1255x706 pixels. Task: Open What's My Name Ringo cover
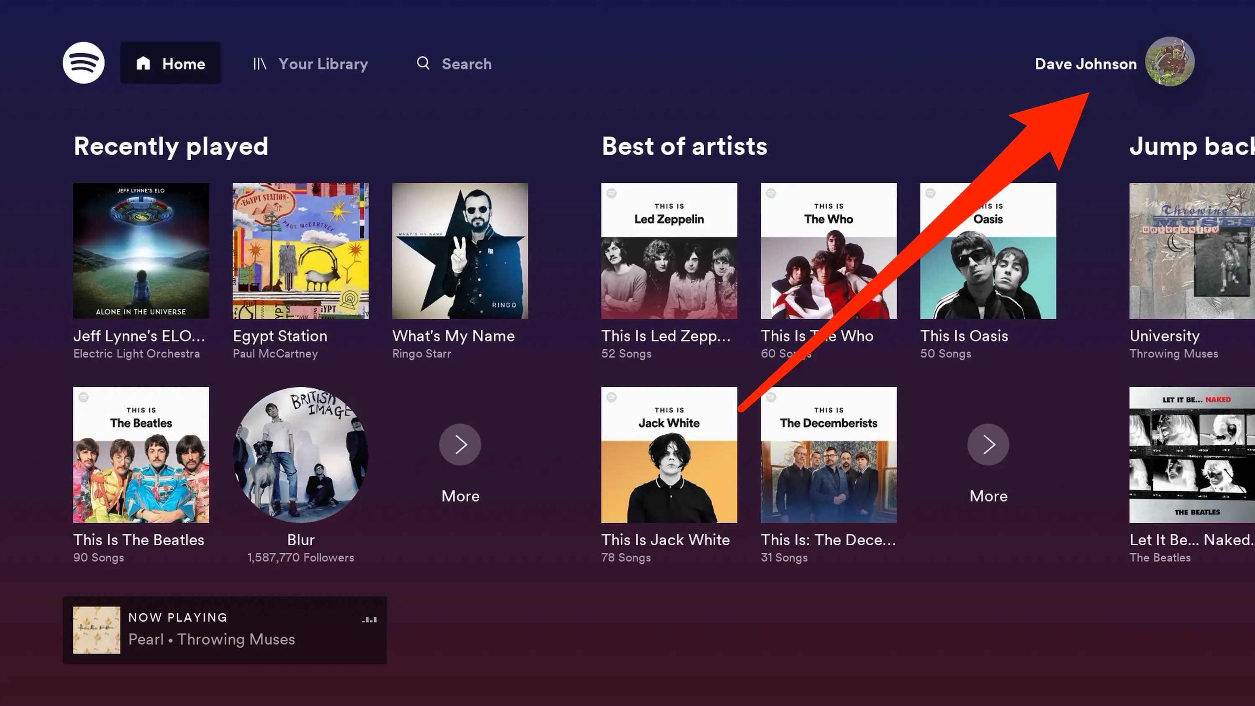pyautogui.click(x=460, y=251)
